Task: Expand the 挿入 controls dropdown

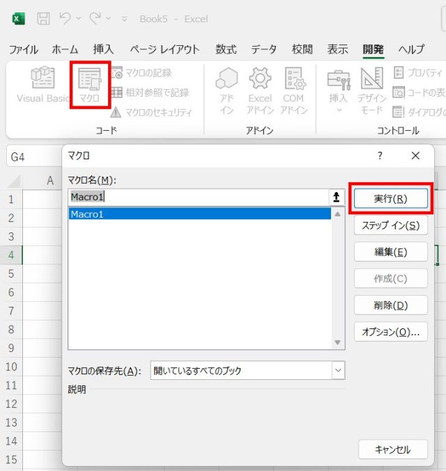Action: [x=338, y=110]
